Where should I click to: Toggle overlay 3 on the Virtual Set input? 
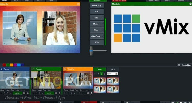click(x=71, y=93)
